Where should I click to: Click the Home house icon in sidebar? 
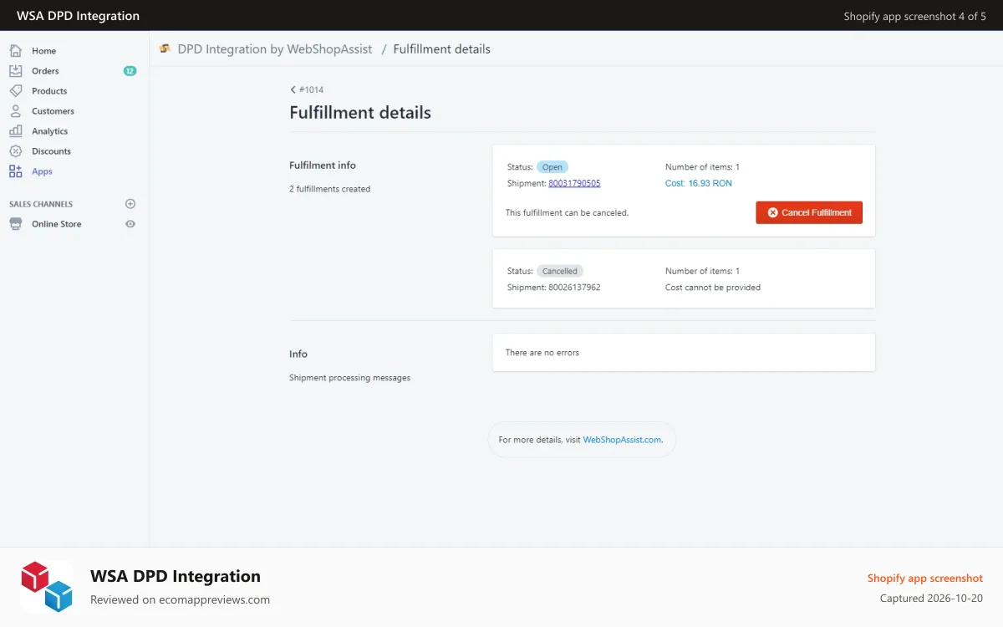(15, 51)
